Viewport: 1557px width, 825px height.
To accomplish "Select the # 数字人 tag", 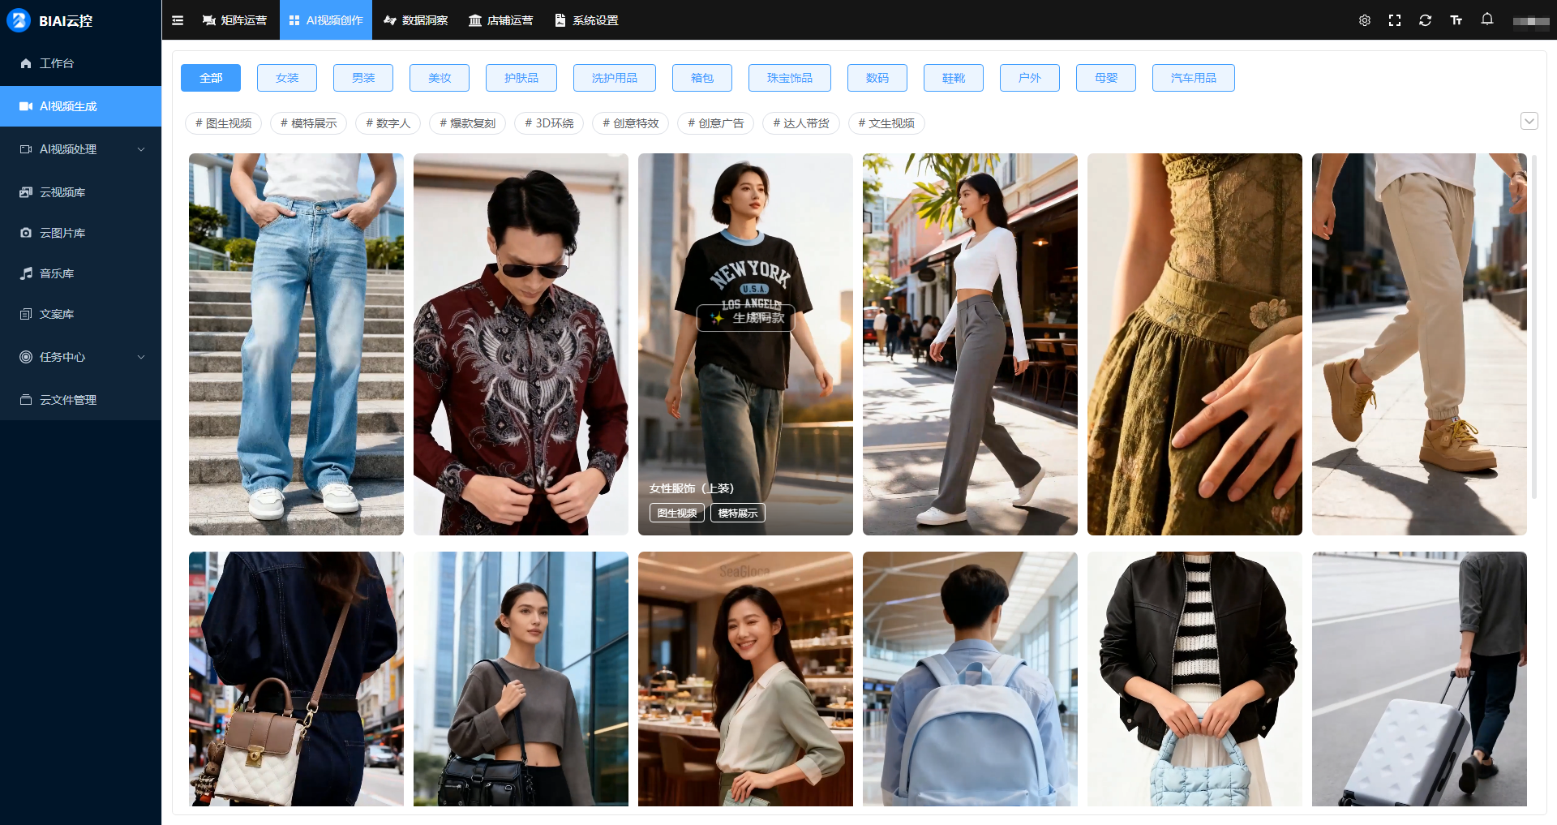I will [x=388, y=123].
